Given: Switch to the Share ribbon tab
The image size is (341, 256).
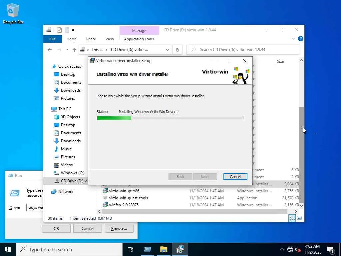Looking at the screenshot, I should [91, 39].
